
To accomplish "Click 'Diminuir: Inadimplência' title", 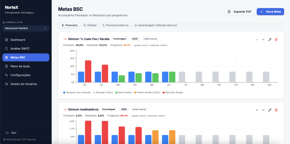I will 83,109.
